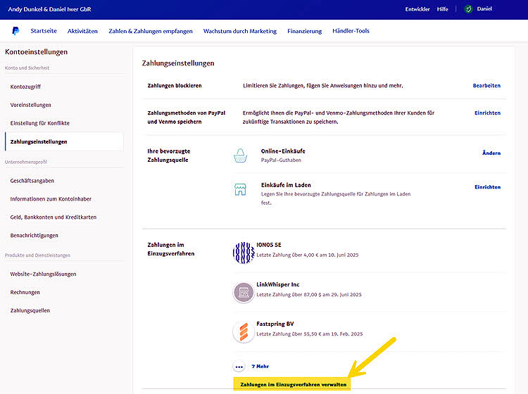Click the Zahlungen blockieren label
Viewport: 528px width, 394px height.
175,86
